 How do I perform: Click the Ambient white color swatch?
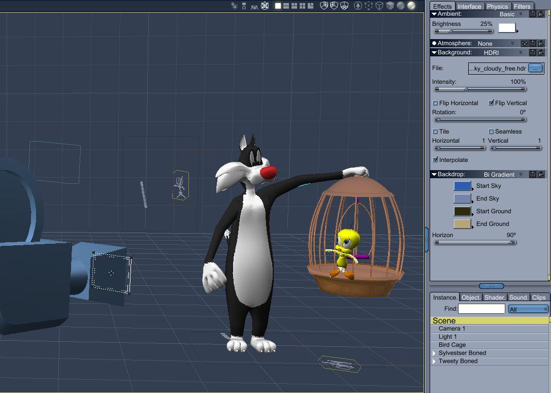click(x=507, y=28)
